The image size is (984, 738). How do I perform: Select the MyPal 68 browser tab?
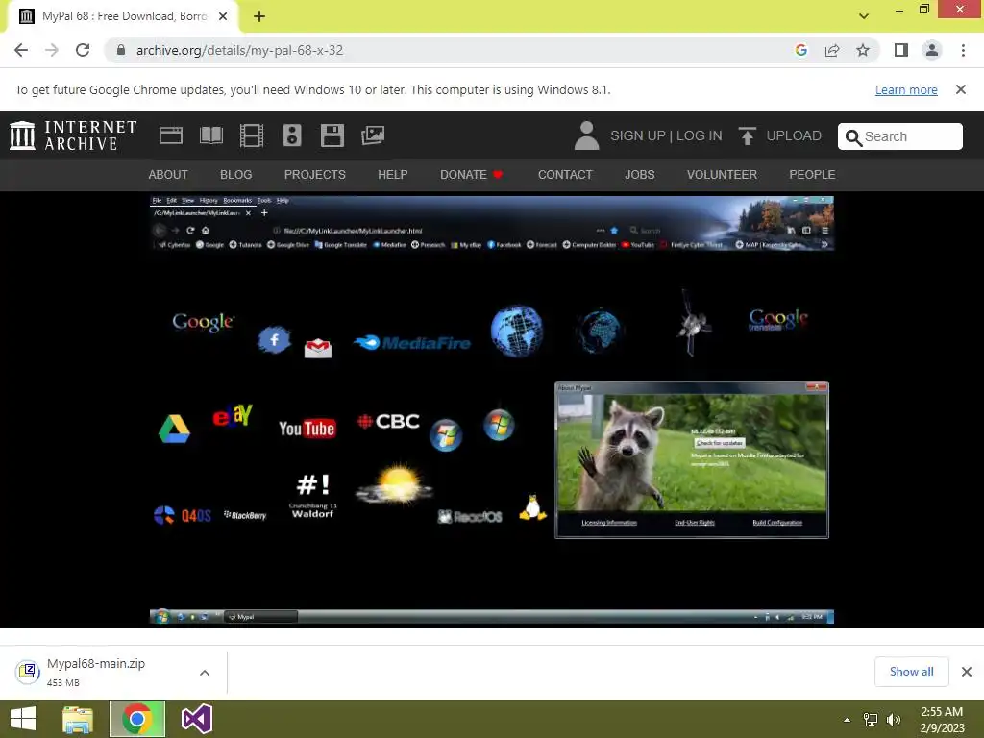tap(123, 16)
